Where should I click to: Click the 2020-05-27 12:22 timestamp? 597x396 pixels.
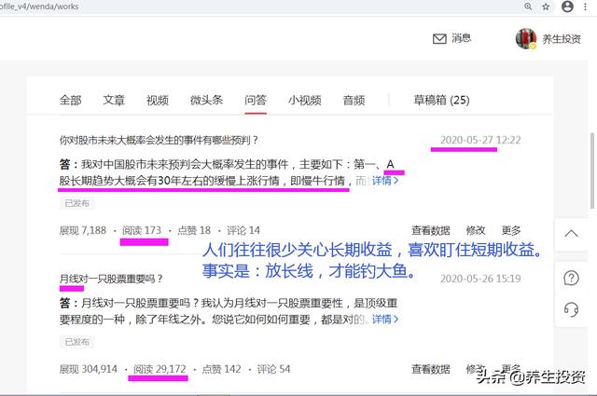pos(480,140)
